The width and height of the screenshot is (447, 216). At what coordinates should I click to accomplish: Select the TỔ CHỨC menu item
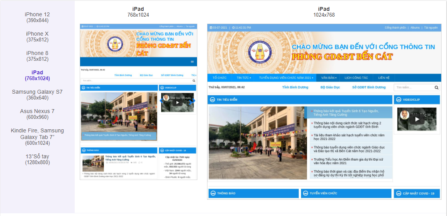click(x=219, y=78)
